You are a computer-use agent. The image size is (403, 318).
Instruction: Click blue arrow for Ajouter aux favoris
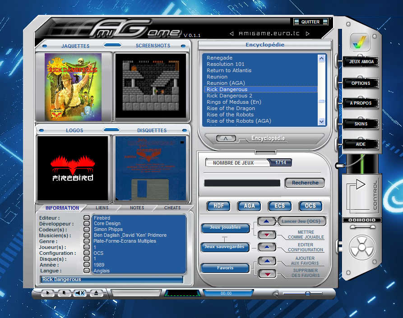267,261
